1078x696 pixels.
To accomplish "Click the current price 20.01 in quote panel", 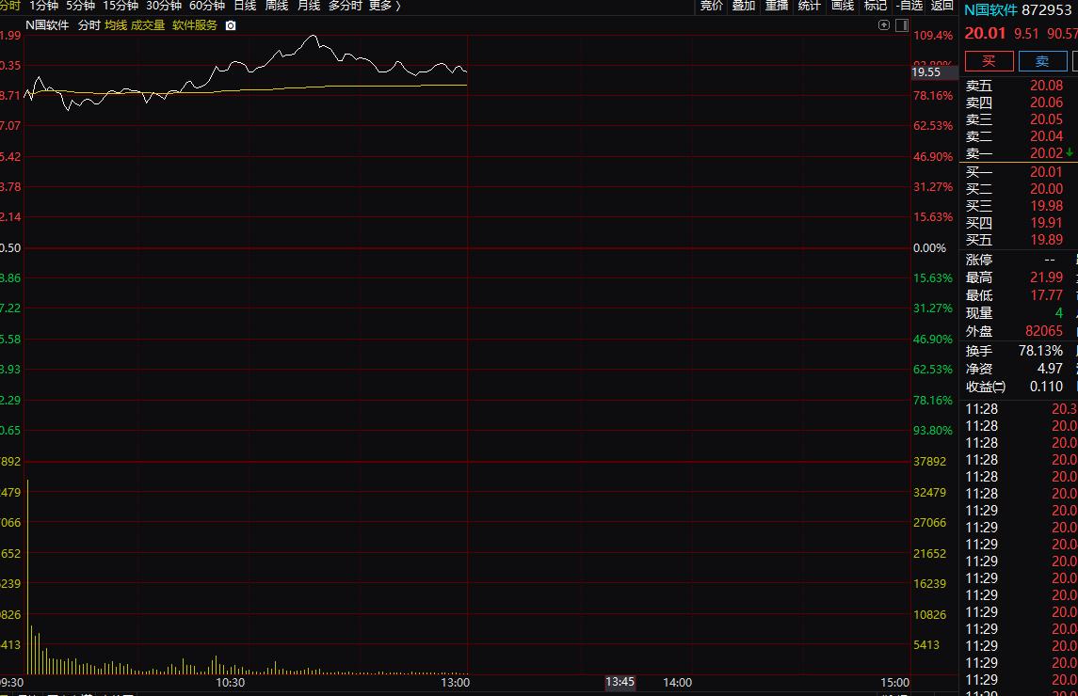I will pos(985,33).
